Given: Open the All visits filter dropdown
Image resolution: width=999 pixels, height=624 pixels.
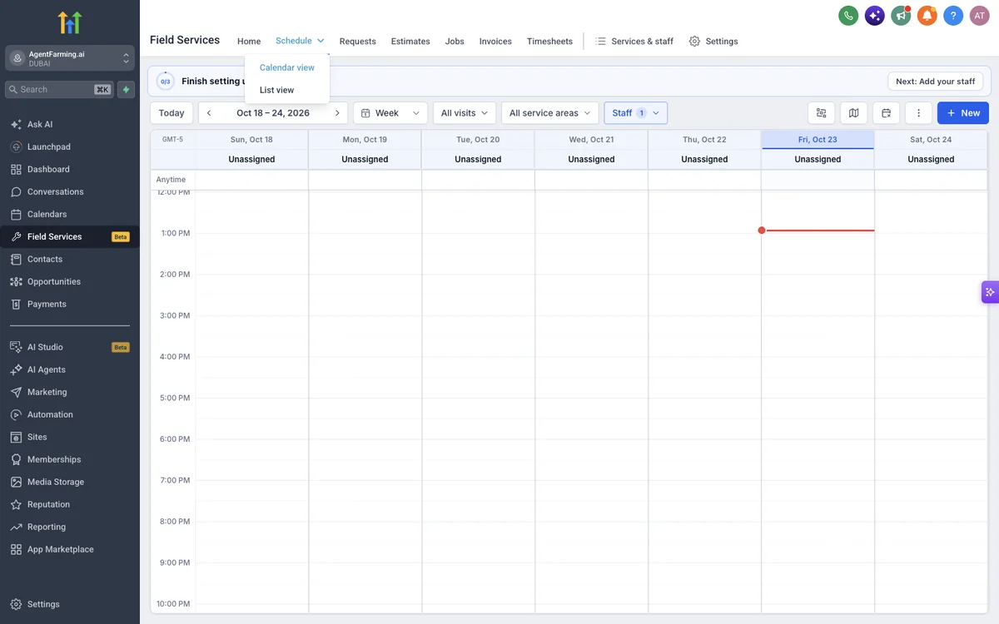Looking at the screenshot, I should pyautogui.click(x=465, y=113).
